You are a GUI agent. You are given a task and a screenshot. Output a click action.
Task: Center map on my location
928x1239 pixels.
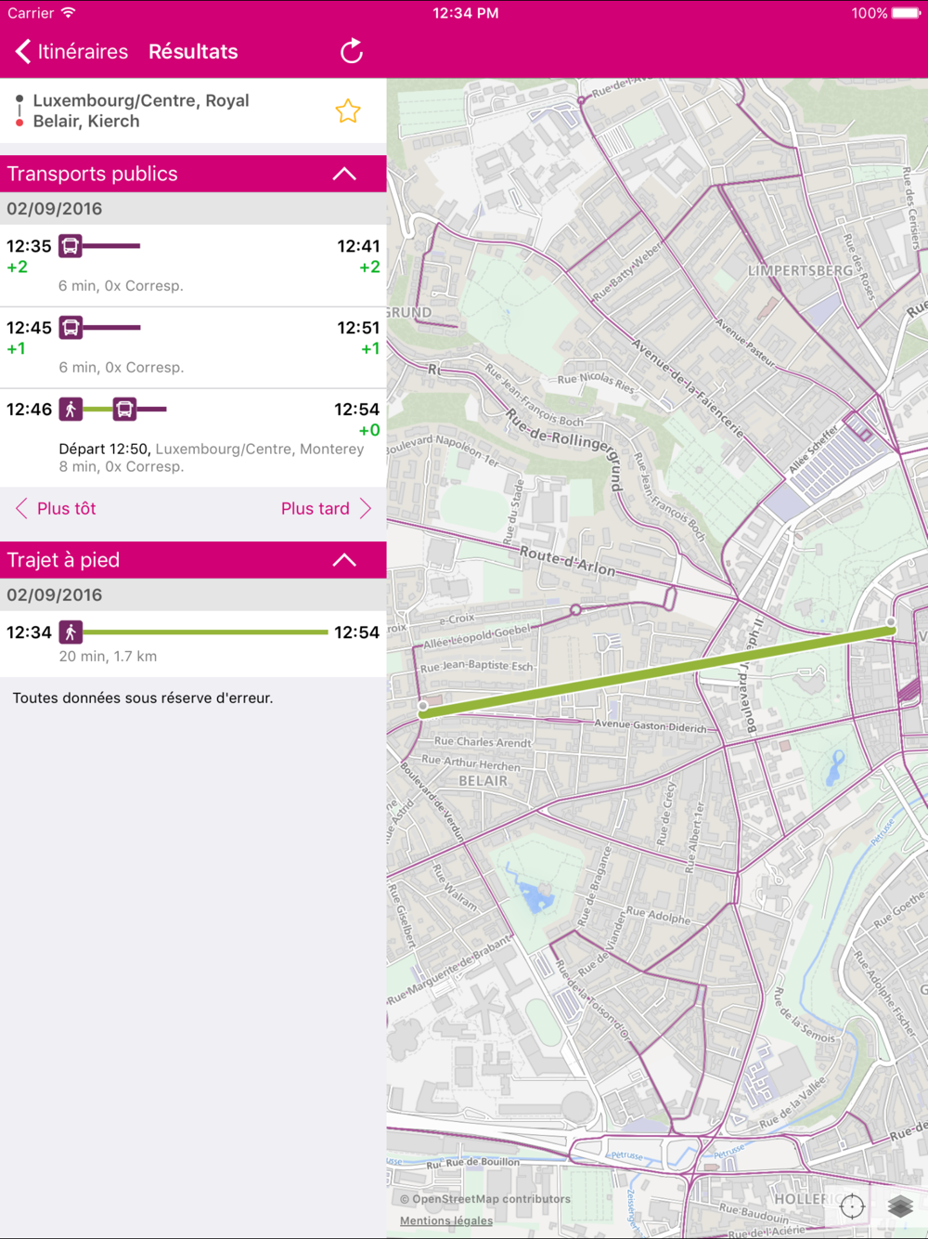(x=852, y=1206)
